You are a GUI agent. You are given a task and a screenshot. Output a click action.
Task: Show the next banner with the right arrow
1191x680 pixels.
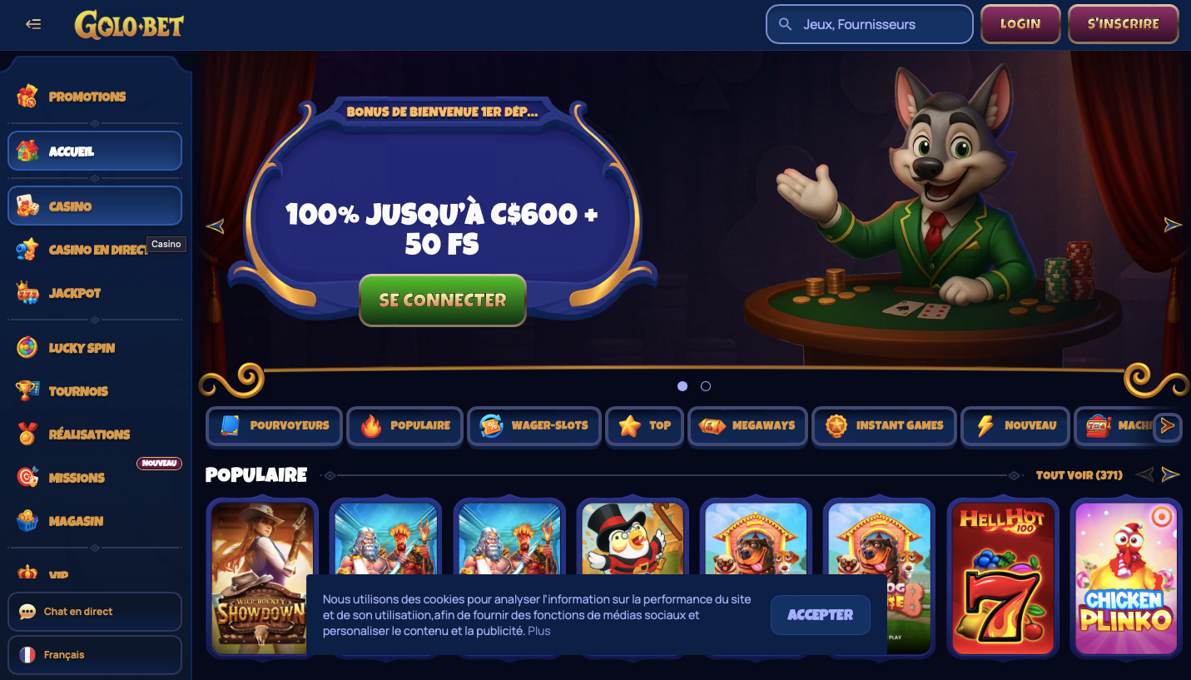(x=1173, y=225)
